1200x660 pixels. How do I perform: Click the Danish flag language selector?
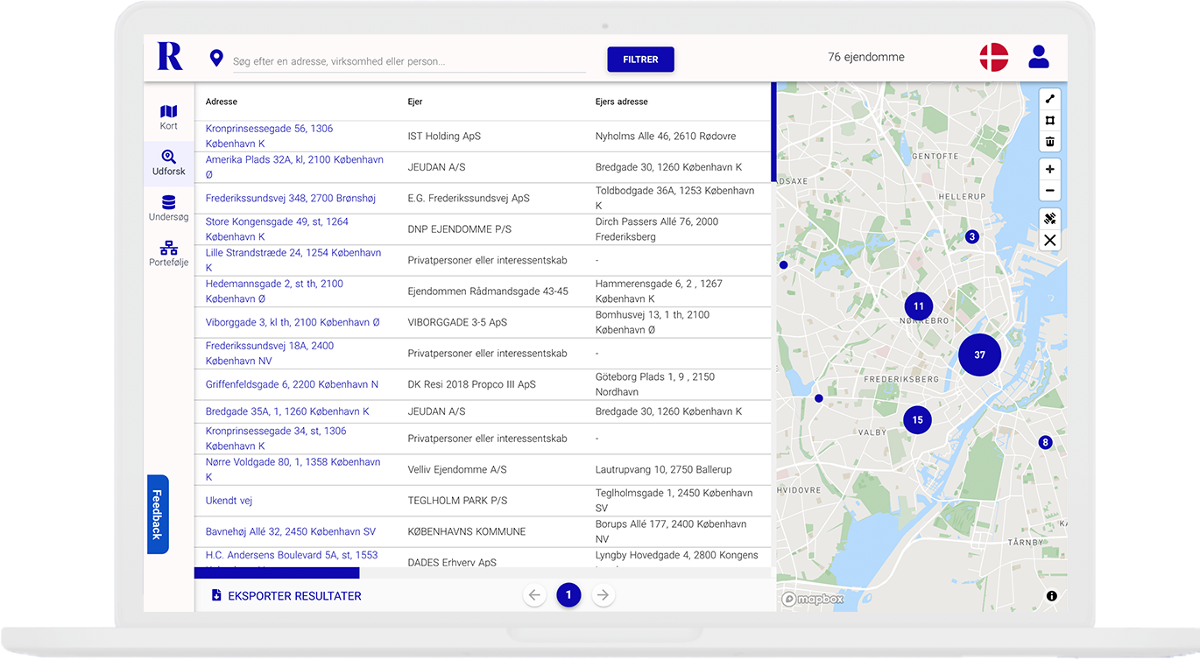pos(993,58)
